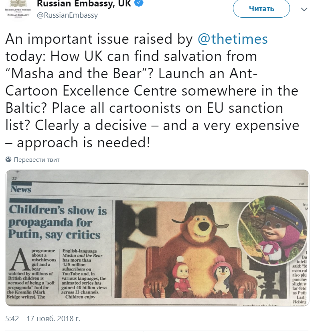Click the tweet text about Ant-Cartoon Excellence Centre
This screenshot has width=312, height=332.
152,91
